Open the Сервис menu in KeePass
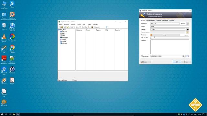Image resolution: width=207 pixels, height=116 pixels. pos(89,24)
